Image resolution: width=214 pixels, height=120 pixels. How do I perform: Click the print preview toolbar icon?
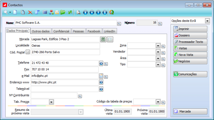(x=78, y=12)
